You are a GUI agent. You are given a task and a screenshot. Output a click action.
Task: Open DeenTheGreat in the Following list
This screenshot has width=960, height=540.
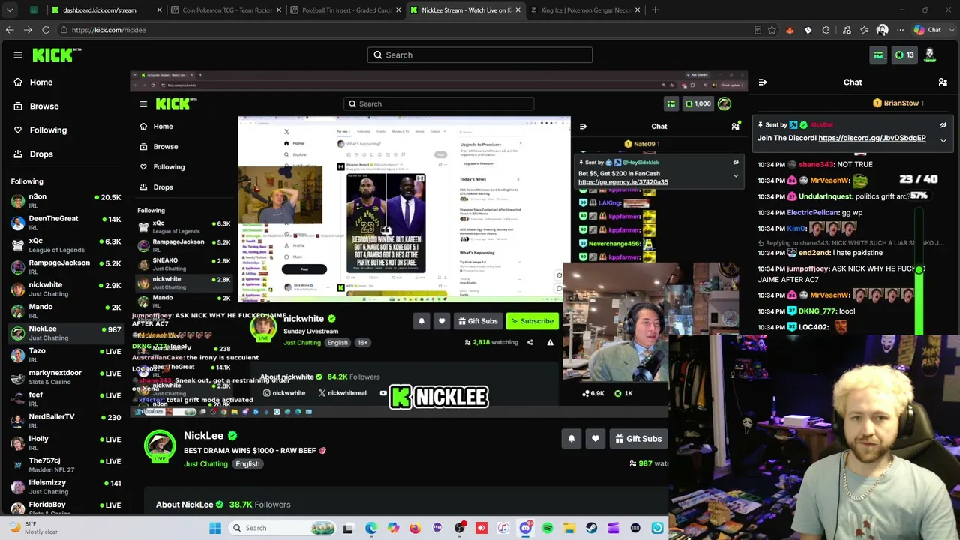click(65, 223)
